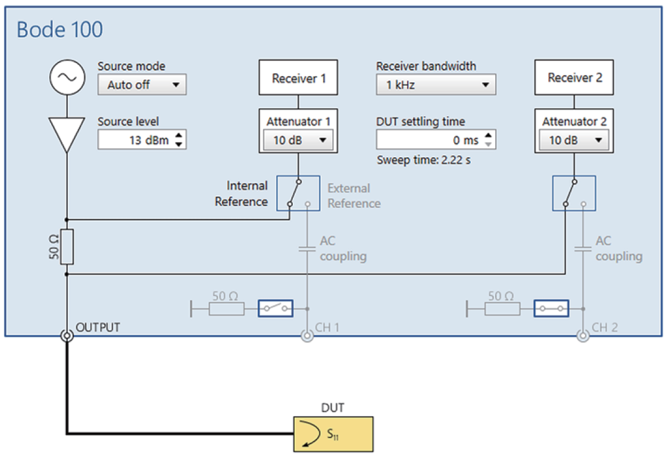Screen dimensions: 669x456
Task: Decrease Source level with down arrow
Action: [179, 145]
